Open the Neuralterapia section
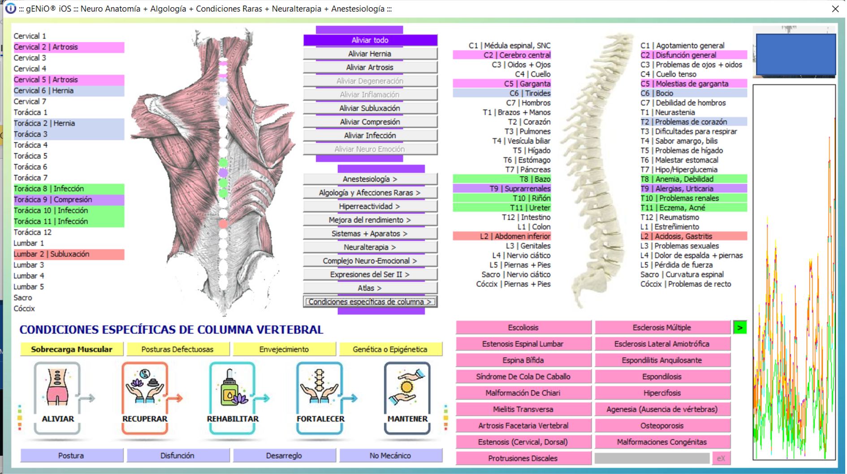The width and height of the screenshot is (847, 474). tap(370, 247)
